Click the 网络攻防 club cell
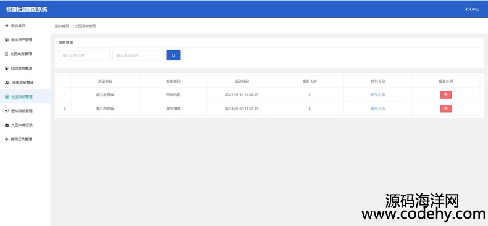The image size is (488, 226). coord(174,95)
